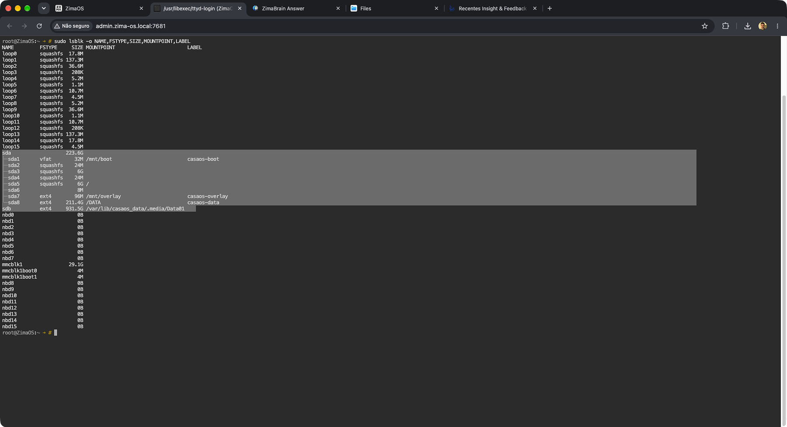The image size is (787, 427).
Task: Switch to the ZimaOS tab
Action: click(99, 8)
